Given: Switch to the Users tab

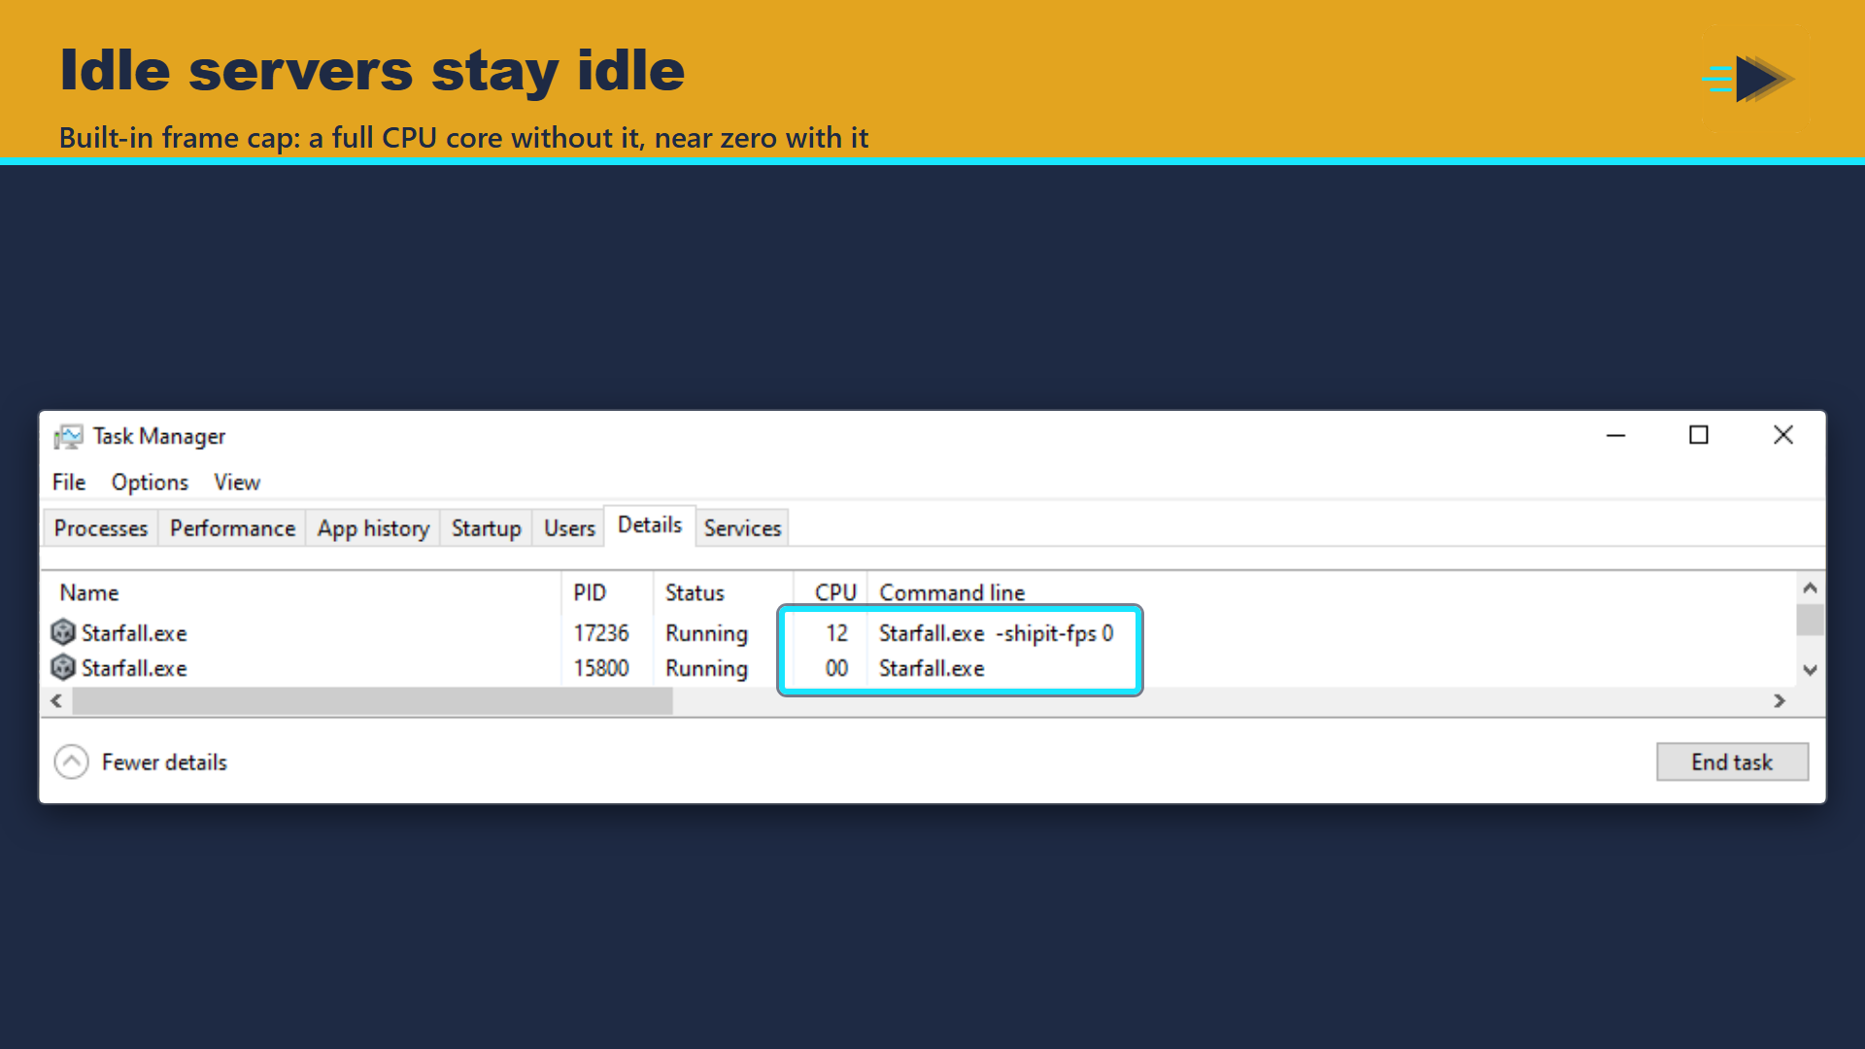Looking at the screenshot, I should coord(569,528).
